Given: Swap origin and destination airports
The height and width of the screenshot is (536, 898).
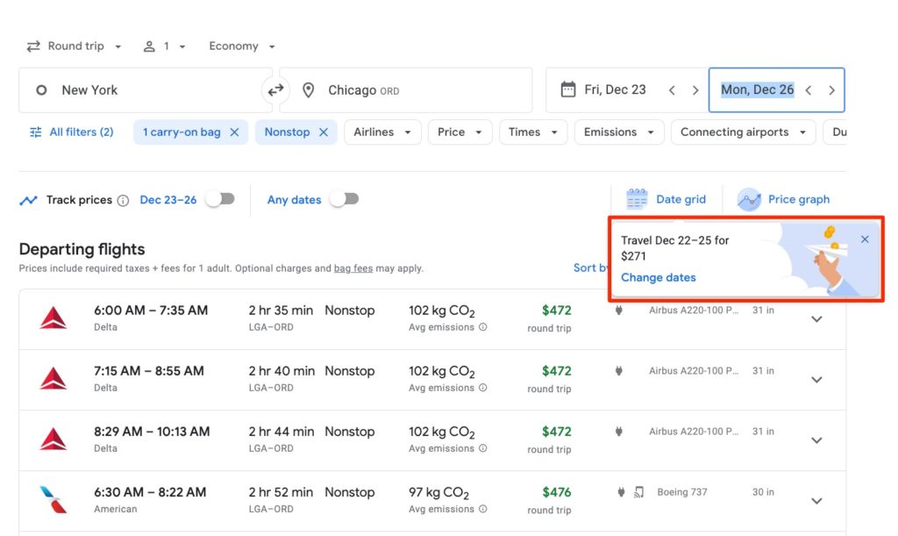Looking at the screenshot, I should (x=275, y=90).
